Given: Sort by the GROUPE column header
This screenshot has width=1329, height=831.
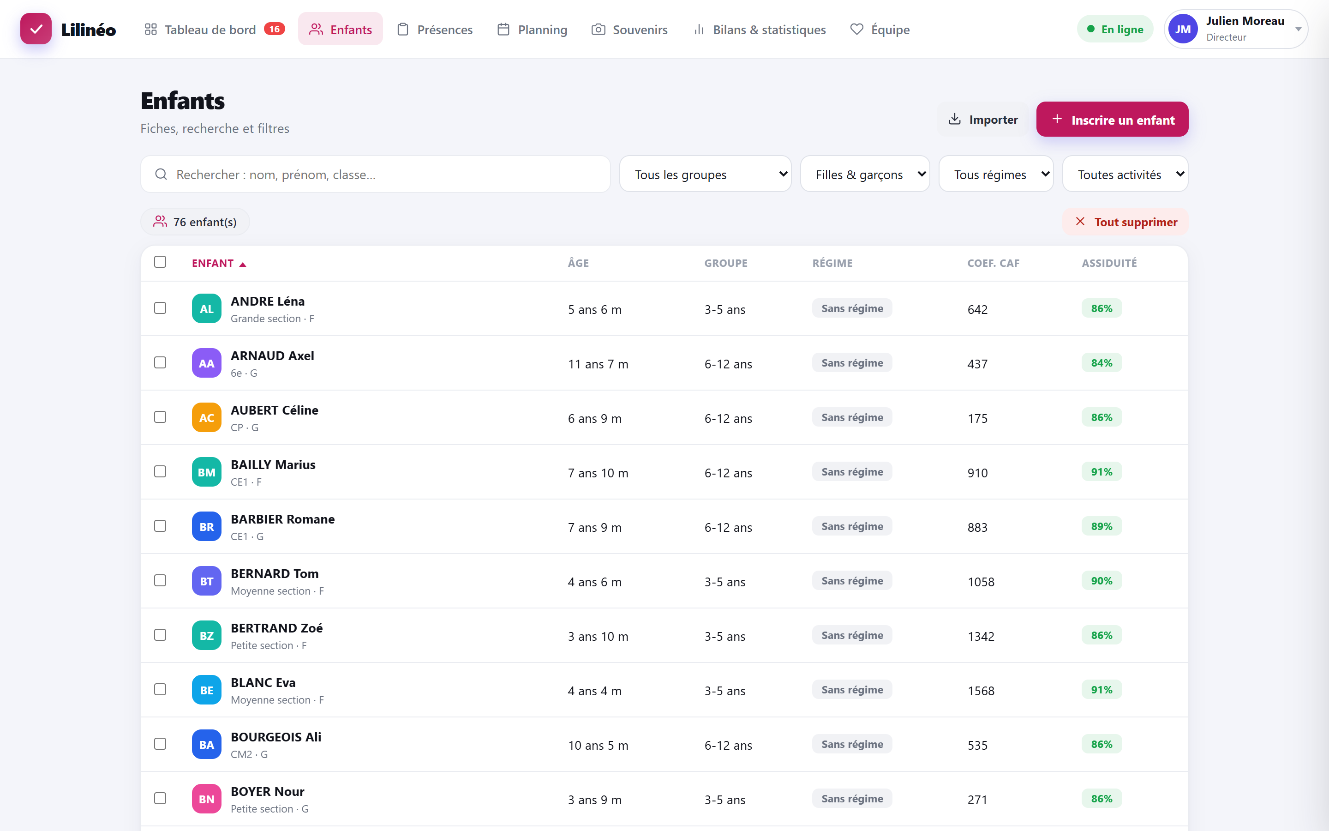Looking at the screenshot, I should (726, 263).
